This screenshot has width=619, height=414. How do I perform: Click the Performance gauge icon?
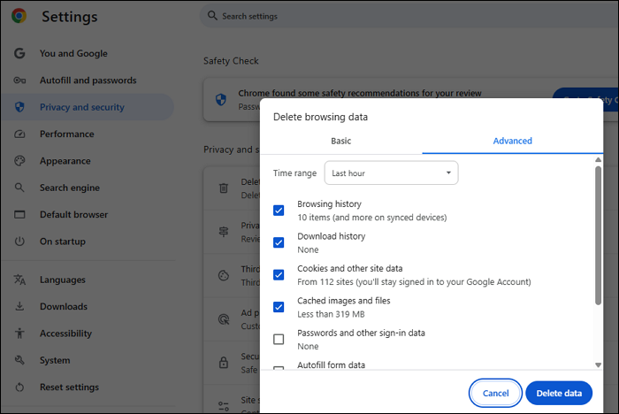[19, 134]
